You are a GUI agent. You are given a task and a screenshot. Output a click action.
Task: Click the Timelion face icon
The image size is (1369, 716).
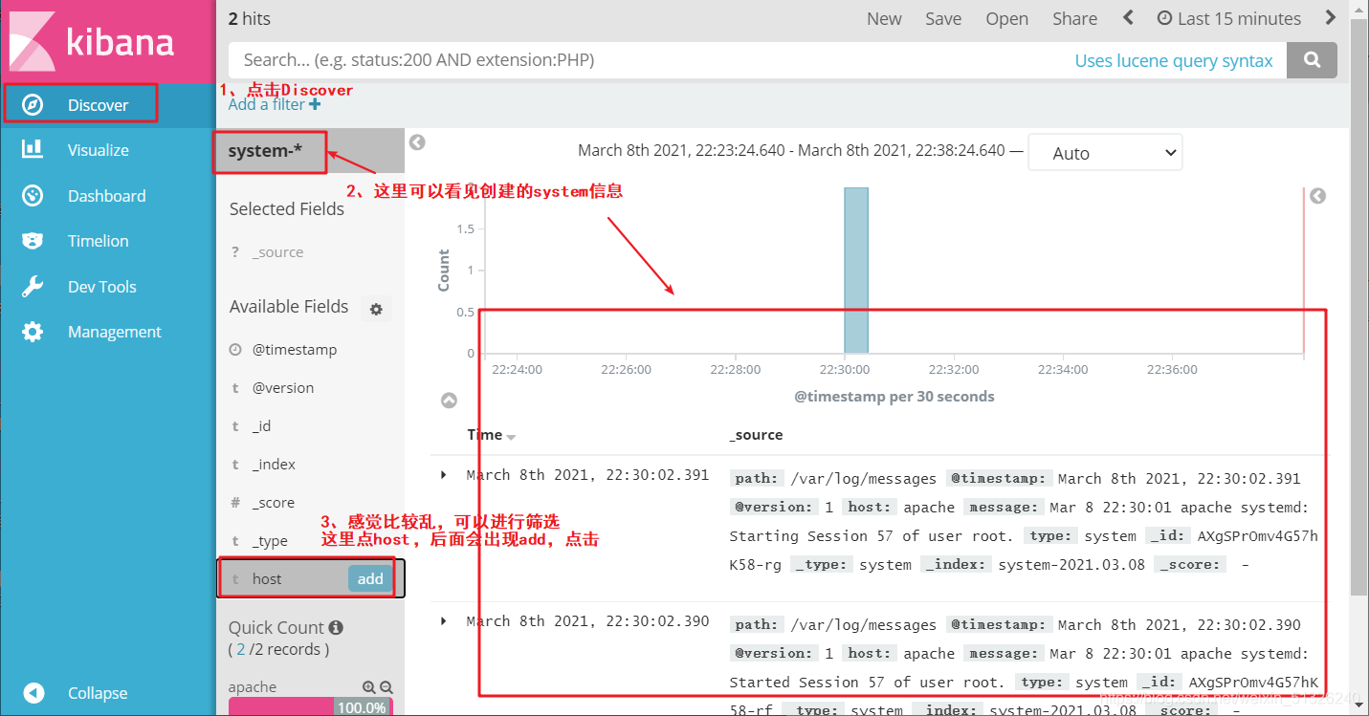tap(33, 241)
